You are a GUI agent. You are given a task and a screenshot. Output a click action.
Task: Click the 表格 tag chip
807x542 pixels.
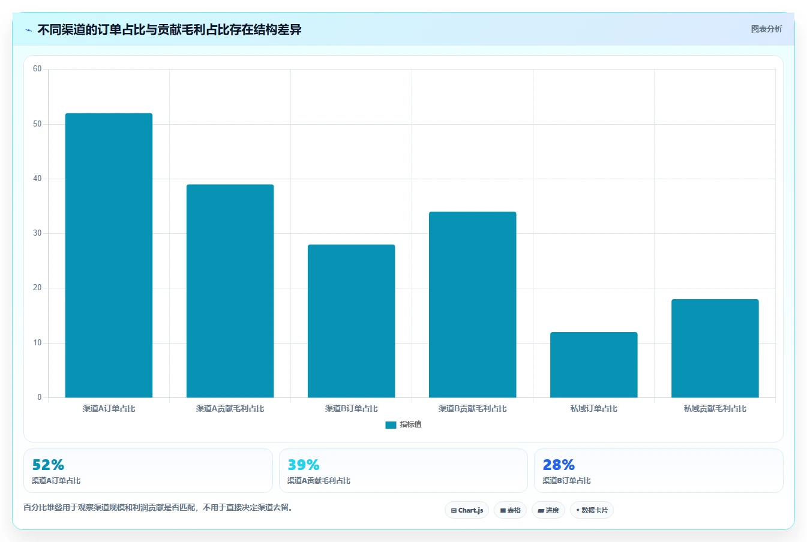tap(510, 510)
